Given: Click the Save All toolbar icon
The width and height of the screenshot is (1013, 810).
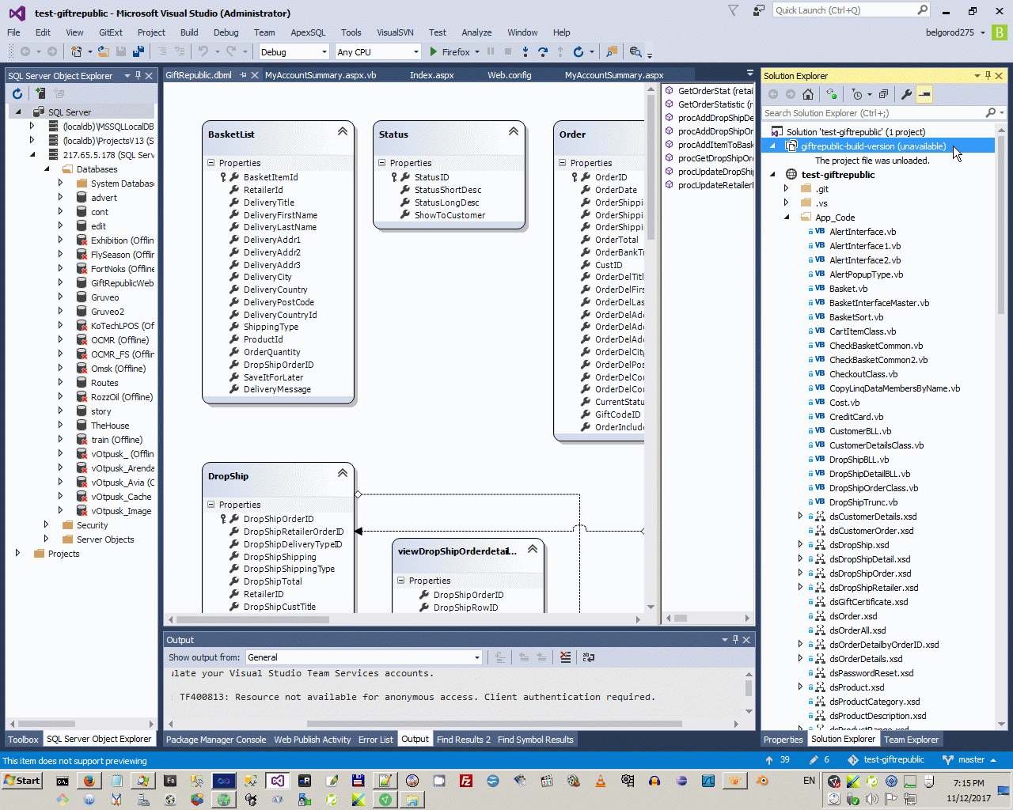Looking at the screenshot, I should tap(138, 51).
